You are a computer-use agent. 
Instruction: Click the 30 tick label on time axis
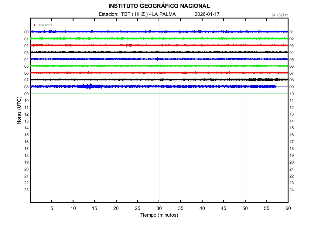159,208
